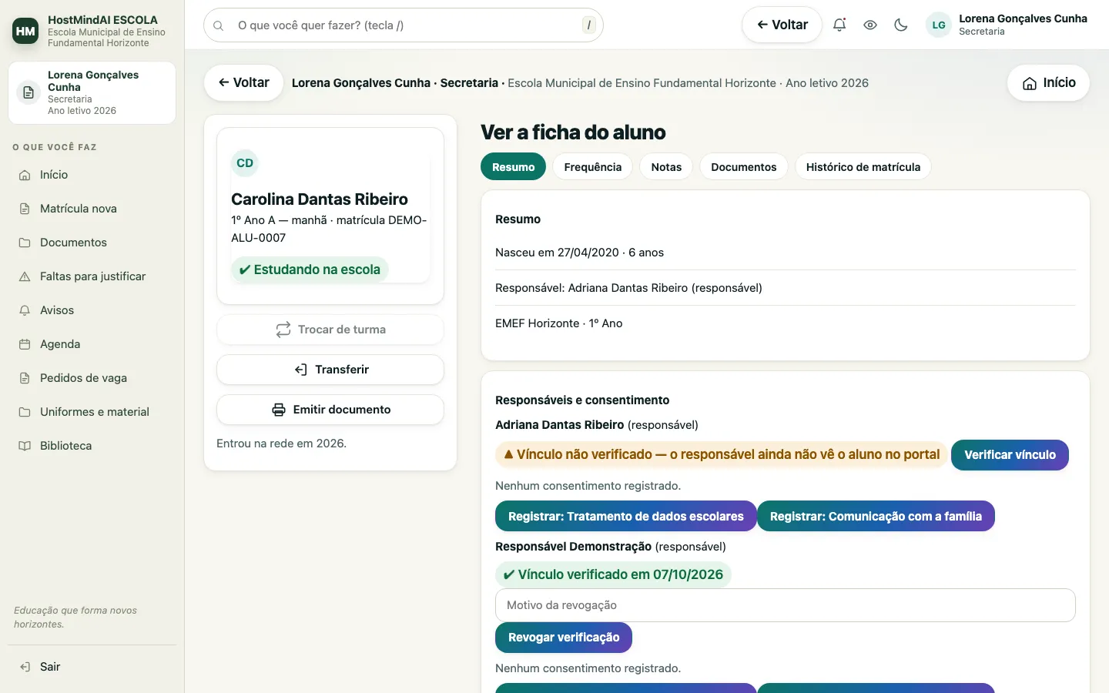1109x693 pixels.
Task: Switch to dark mode with moon icon
Action: point(901,25)
